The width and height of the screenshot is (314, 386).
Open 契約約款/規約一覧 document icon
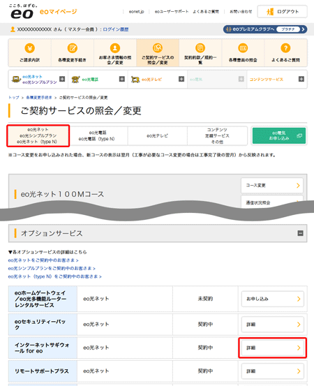tap(200, 48)
